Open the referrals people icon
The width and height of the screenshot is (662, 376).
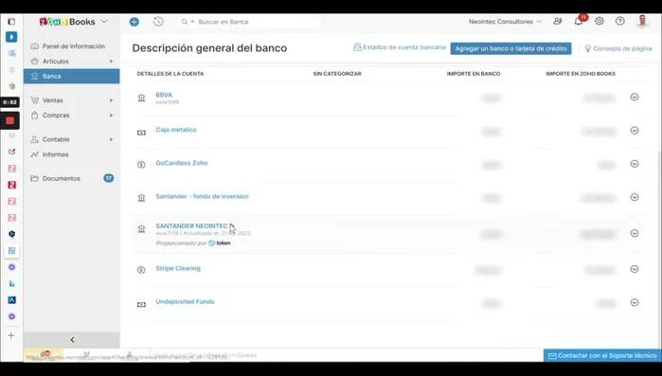pos(558,21)
